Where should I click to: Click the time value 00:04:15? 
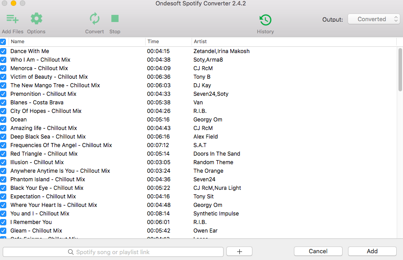[158, 51]
